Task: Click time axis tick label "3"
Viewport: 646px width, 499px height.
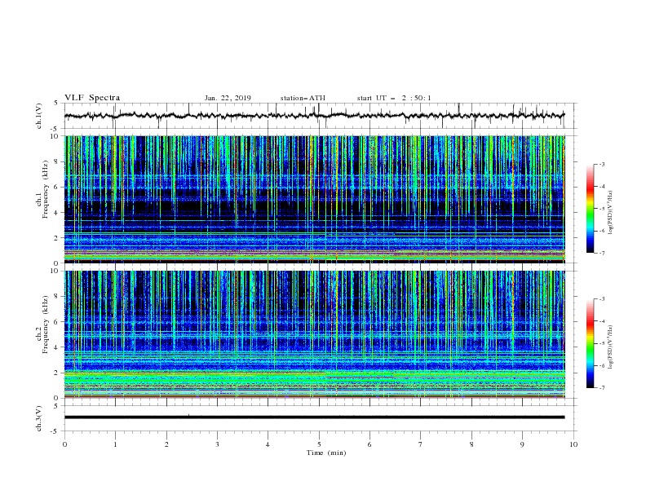Action: pos(217,444)
